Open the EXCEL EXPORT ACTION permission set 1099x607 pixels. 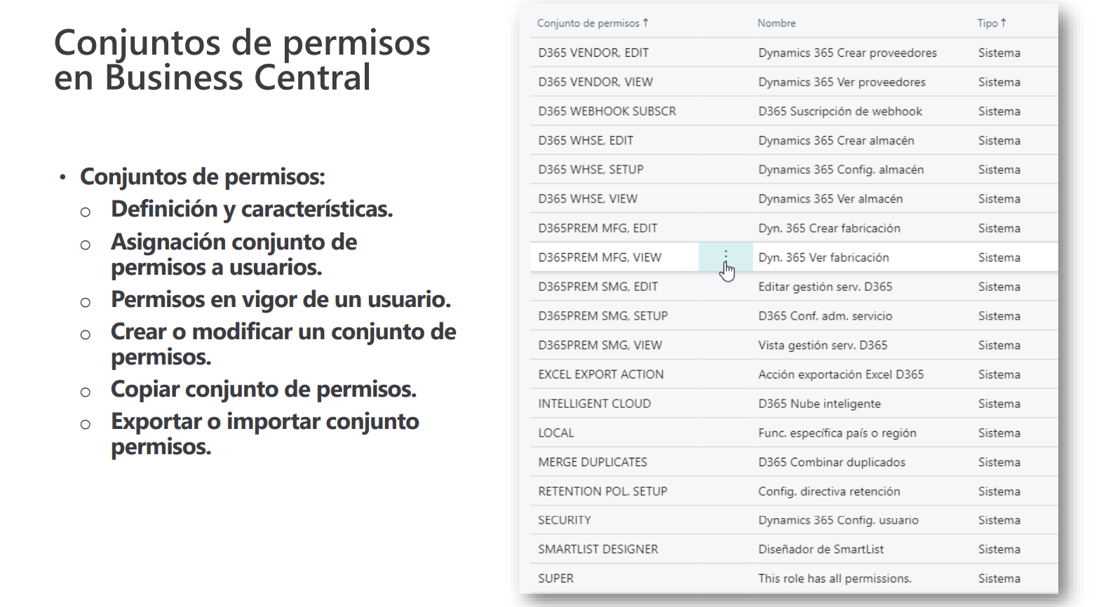pyautogui.click(x=601, y=374)
